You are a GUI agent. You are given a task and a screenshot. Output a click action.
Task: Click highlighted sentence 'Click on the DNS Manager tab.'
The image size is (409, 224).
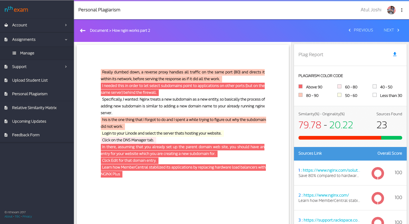(x=128, y=140)
